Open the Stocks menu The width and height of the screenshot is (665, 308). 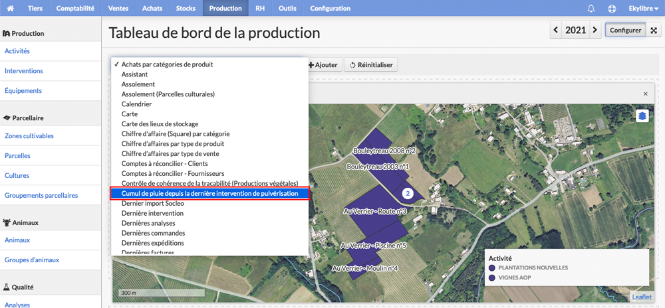pos(186,8)
